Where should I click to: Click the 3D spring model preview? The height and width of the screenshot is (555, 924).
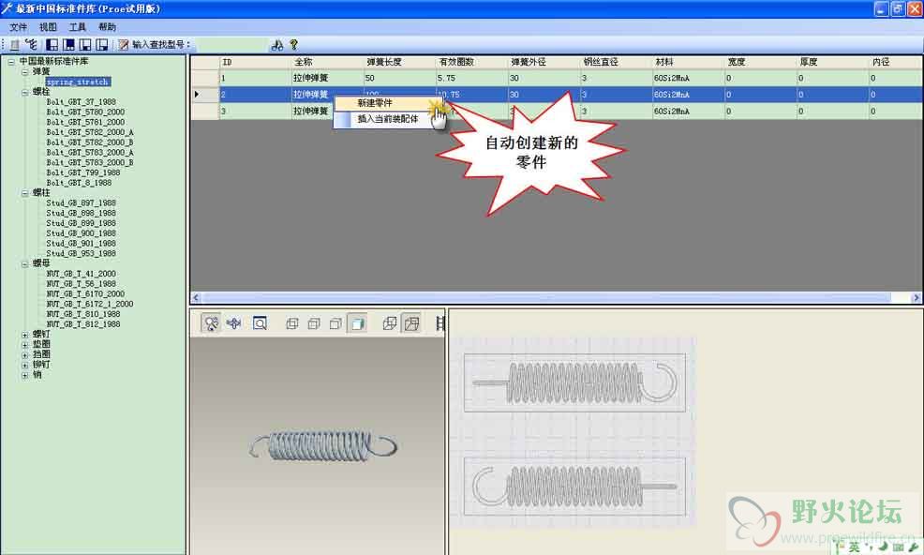[x=323, y=445]
